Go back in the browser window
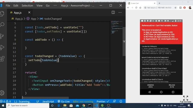The width and height of the screenshot is (193, 108). tap(128, 7)
